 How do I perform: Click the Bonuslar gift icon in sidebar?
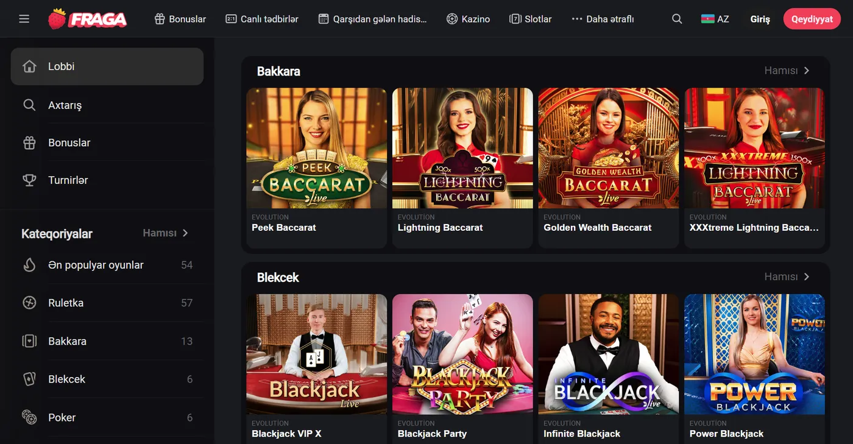pos(29,143)
